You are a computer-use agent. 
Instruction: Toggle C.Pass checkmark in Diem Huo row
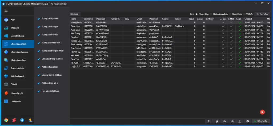(x=223, y=26)
